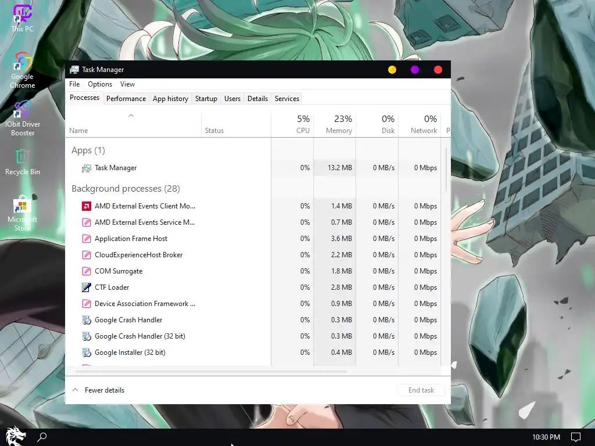Click vertical scrollbar in process list
This screenshot has height=446, width=595.
pos(446,169)
